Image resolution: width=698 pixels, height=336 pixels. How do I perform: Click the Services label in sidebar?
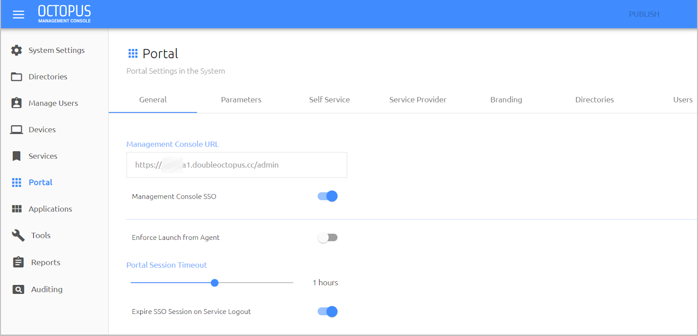43,156
